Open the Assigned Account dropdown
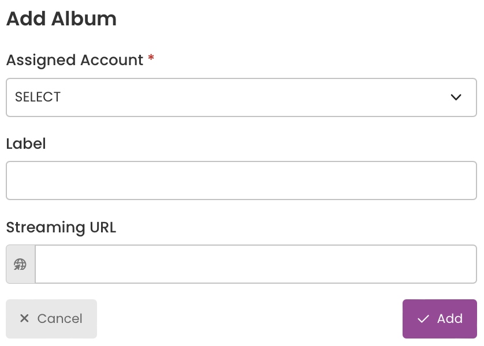This screenshot has height=346, width=484. 241,97
